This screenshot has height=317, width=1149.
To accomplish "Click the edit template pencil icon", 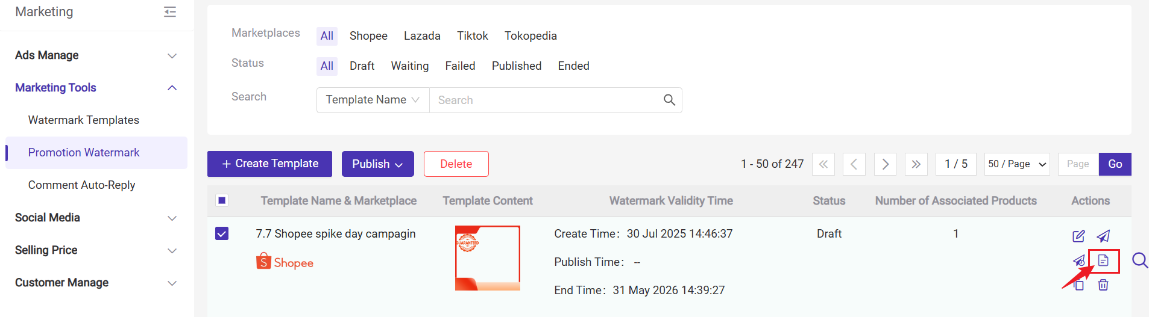I will (x=1078, y=236).
